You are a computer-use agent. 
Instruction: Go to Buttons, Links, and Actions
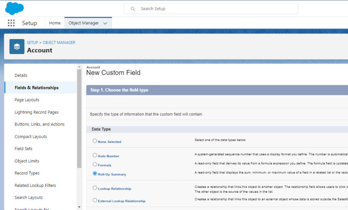click(x=39, y=124)
